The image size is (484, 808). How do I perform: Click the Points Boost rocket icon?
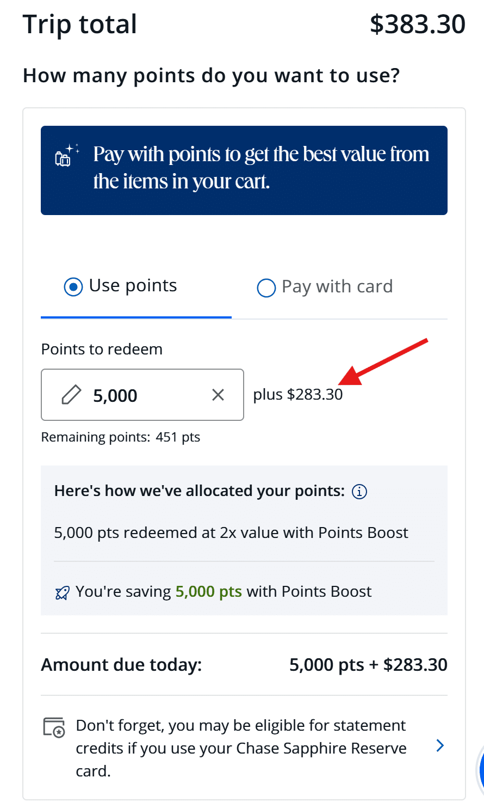(63, 592)
